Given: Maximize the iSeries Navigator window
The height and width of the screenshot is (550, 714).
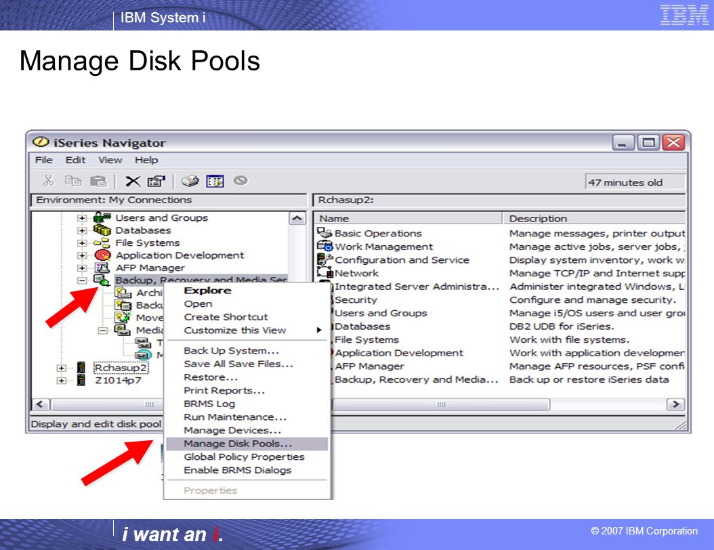Looking at the screenshot, I should tap(648, 143).
